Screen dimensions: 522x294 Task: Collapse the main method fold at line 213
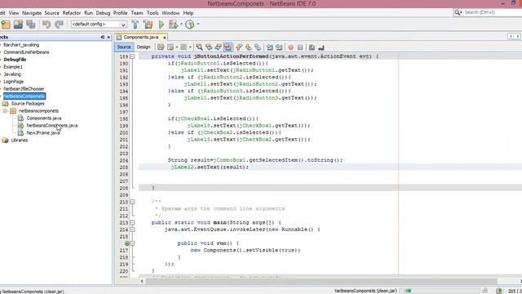coord(132,222)
